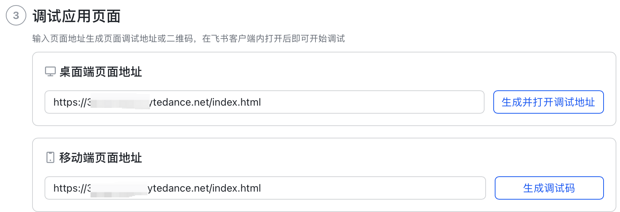Click the blurred part of mobile URL
620x212 pixels.
pos(119,188)
